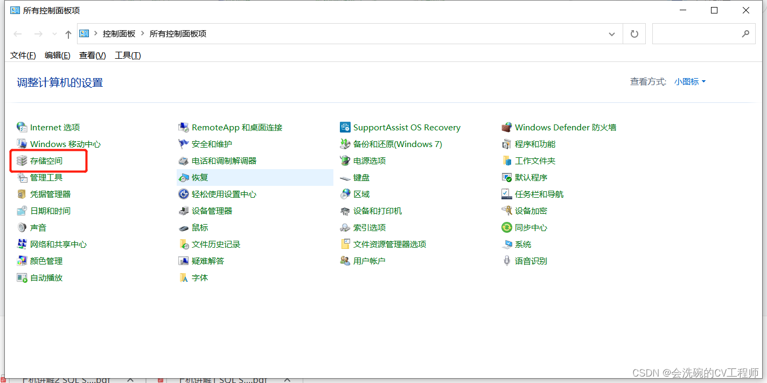Open 任务栏和导航 link
767x383 pixels.
pos(539,194)
